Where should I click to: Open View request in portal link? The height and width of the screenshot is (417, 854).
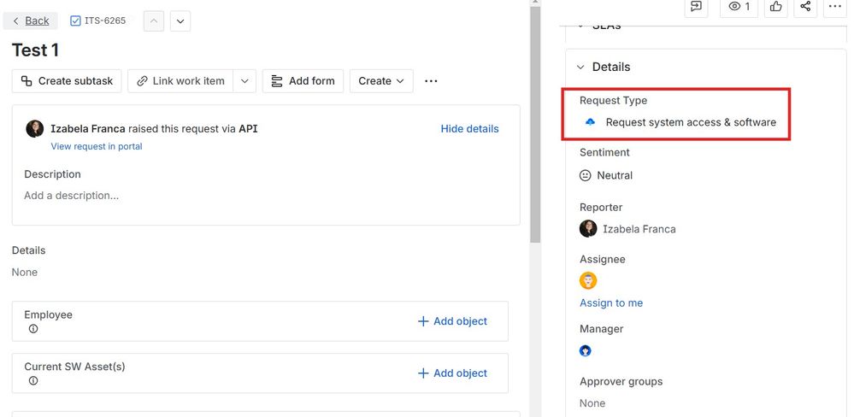pyautogui.click(x=97, y=146)
